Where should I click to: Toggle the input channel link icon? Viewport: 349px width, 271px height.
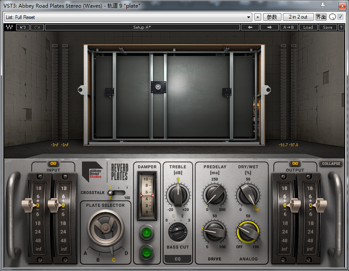(x=53, y=164)
